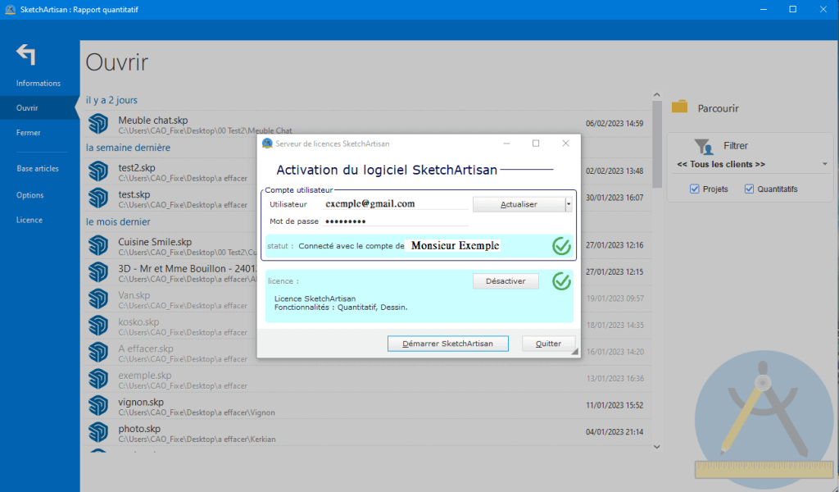Screen dimensions: 839x492
Task: Click the file list scrollbar thumb
Action: click(x=657, y=144)
